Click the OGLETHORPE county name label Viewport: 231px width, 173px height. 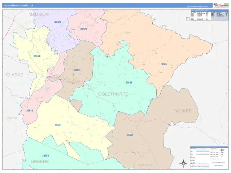click(113, 94)
